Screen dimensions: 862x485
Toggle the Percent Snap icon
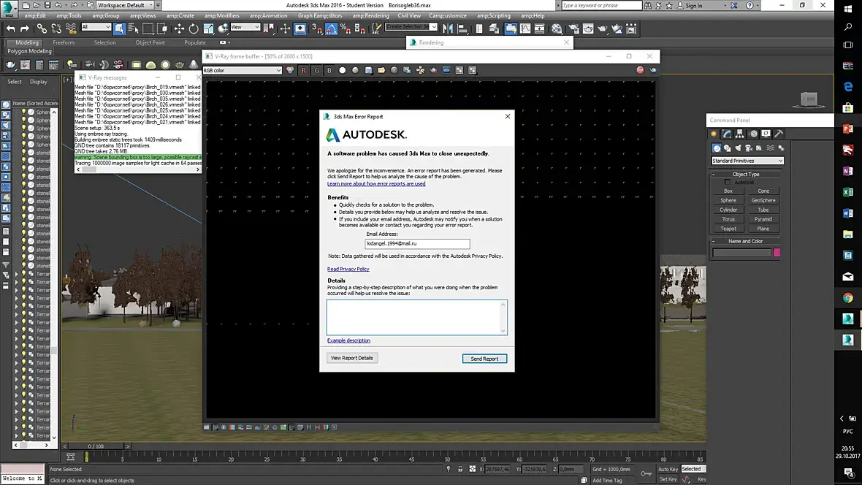(x=346, y=28)
